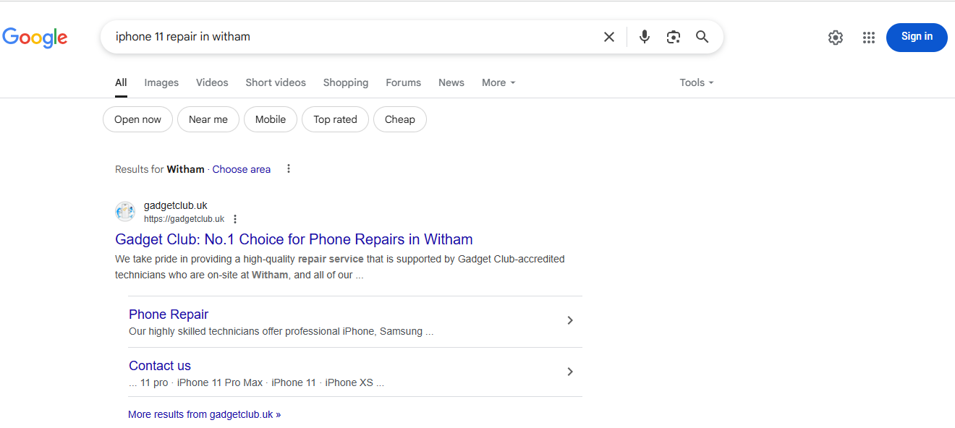
Task: Open three-dot menu next to gadgetclub.uk URL
Action: click(x=235, y=219)
